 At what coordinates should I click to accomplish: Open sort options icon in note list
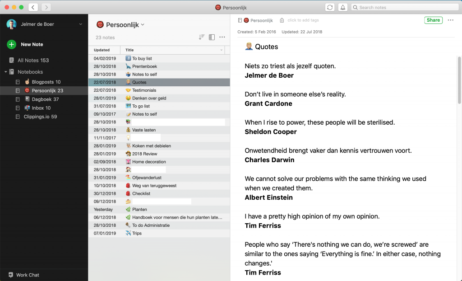coord(201,37)
